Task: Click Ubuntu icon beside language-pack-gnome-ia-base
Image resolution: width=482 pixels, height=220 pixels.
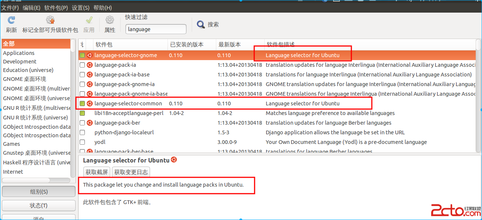Action: point(90,94)
